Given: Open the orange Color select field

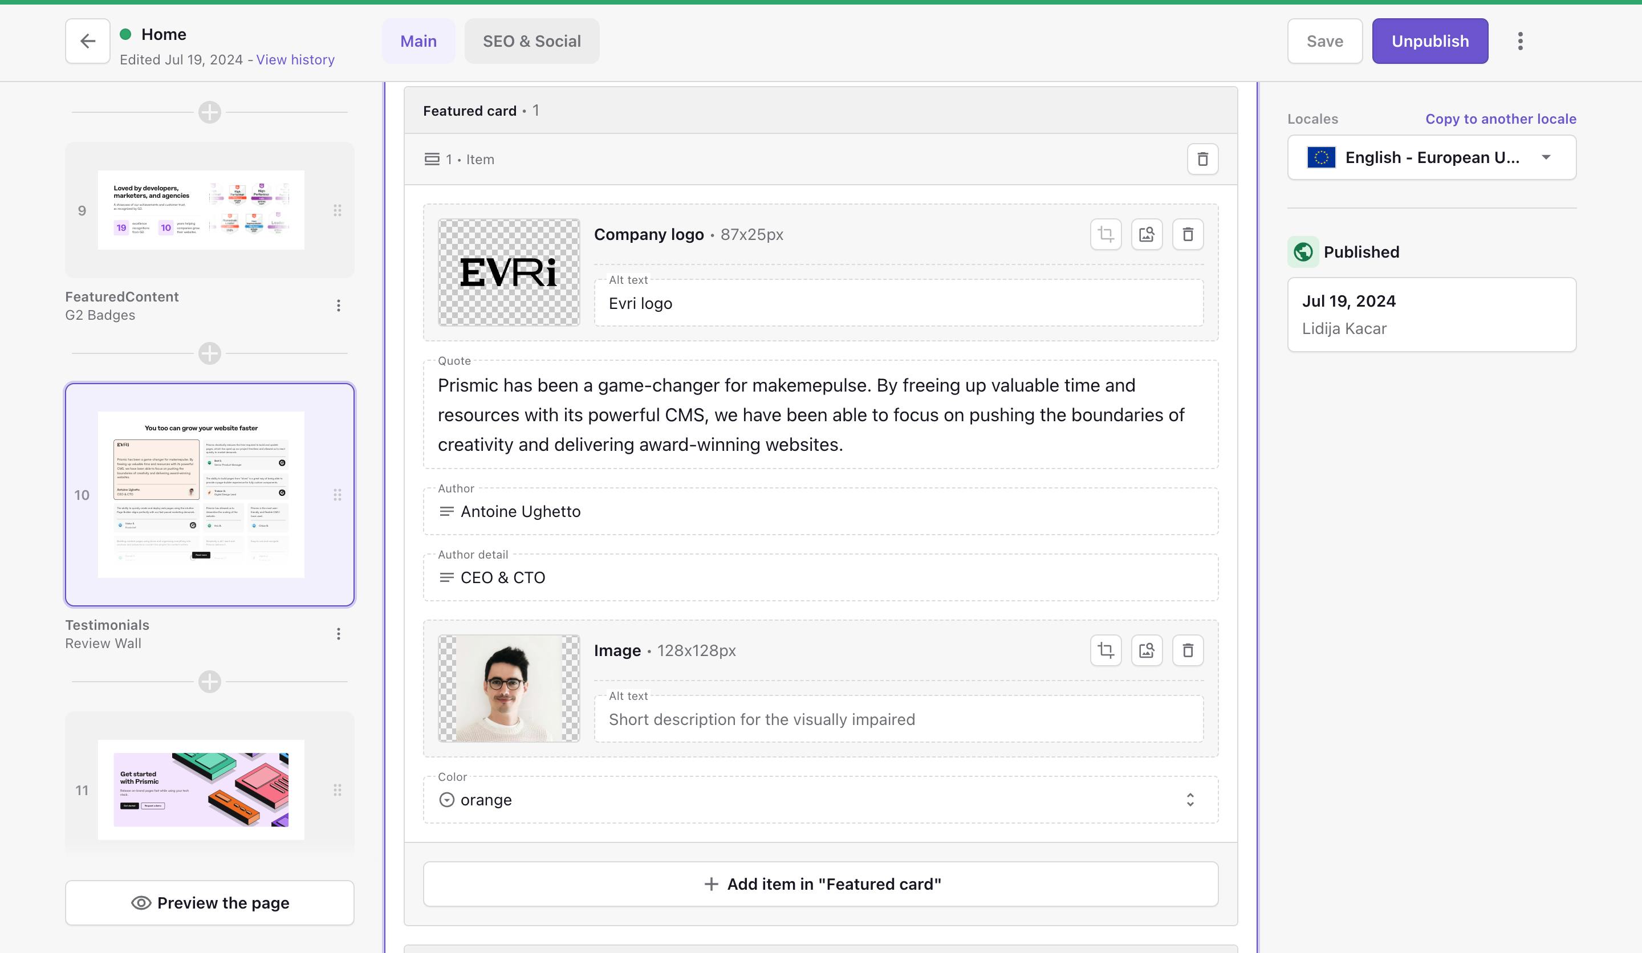Looking at the screenshot, I should point(820,800).
